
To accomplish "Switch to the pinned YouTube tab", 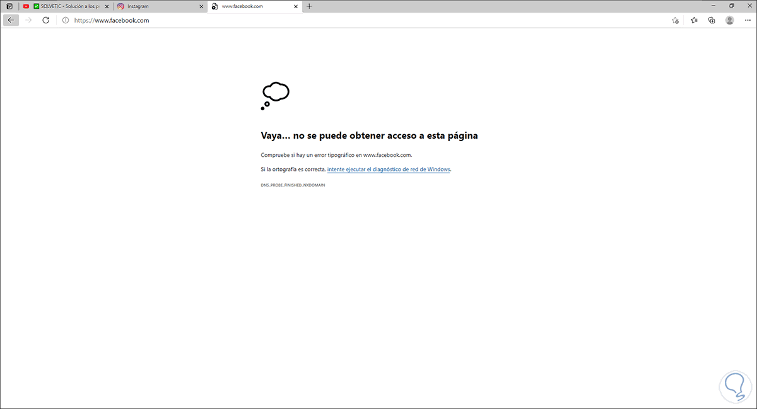I will (x=26, y=6).
